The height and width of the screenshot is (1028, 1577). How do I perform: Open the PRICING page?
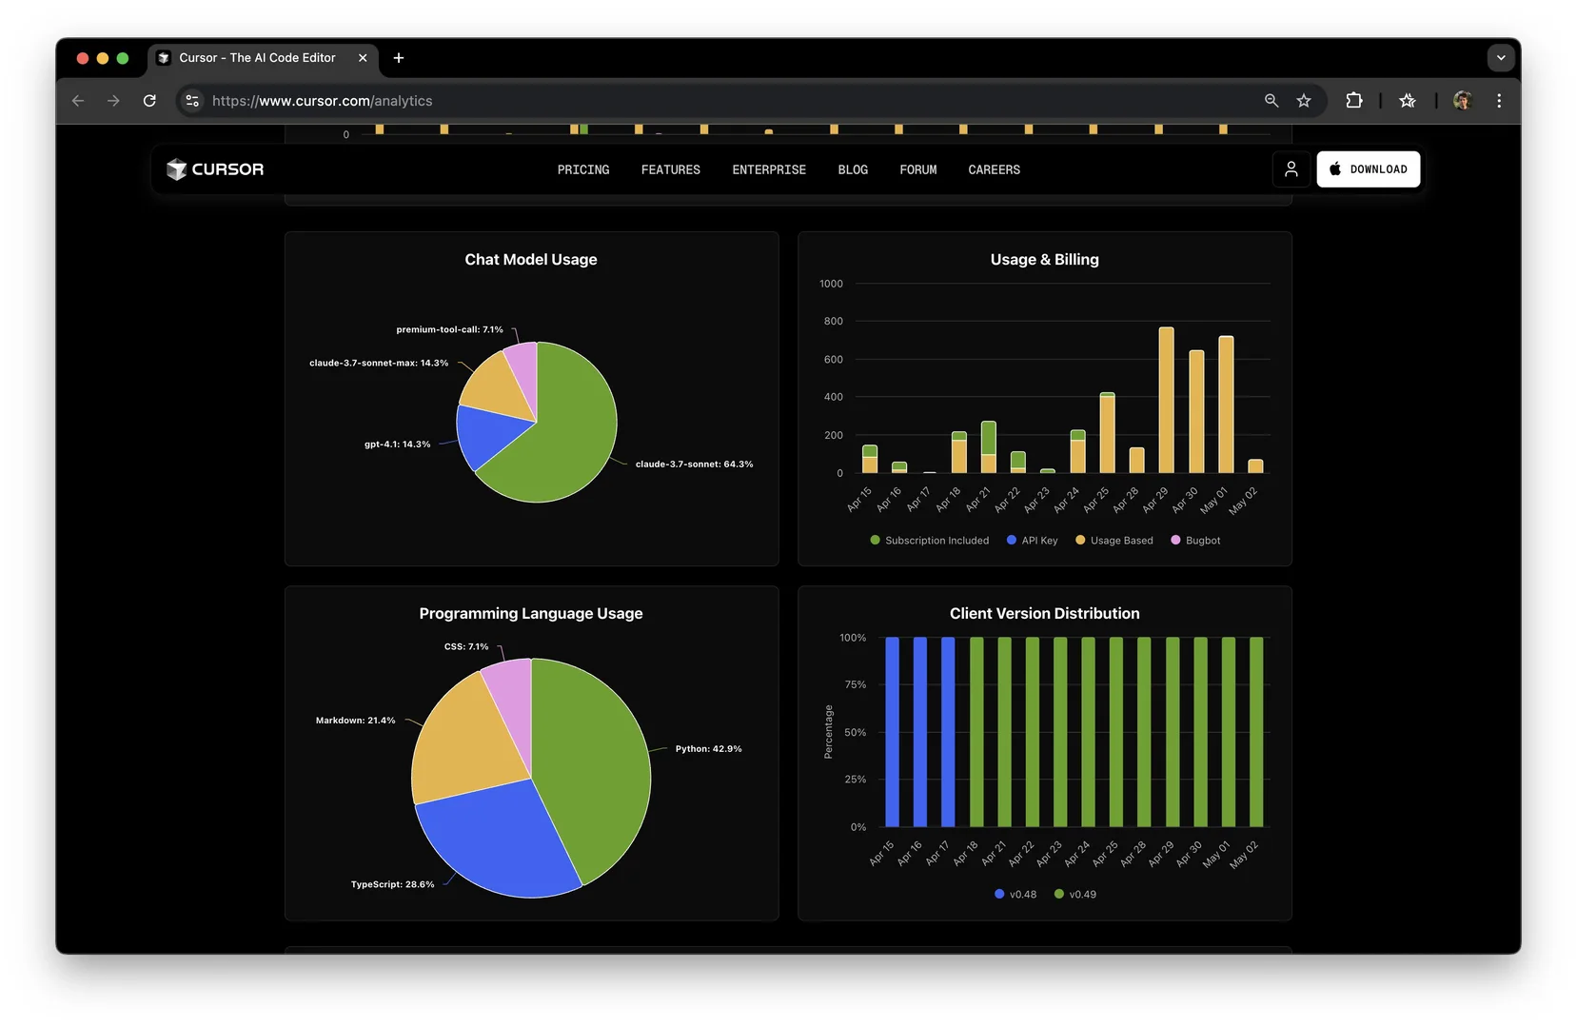coord(583,169)
